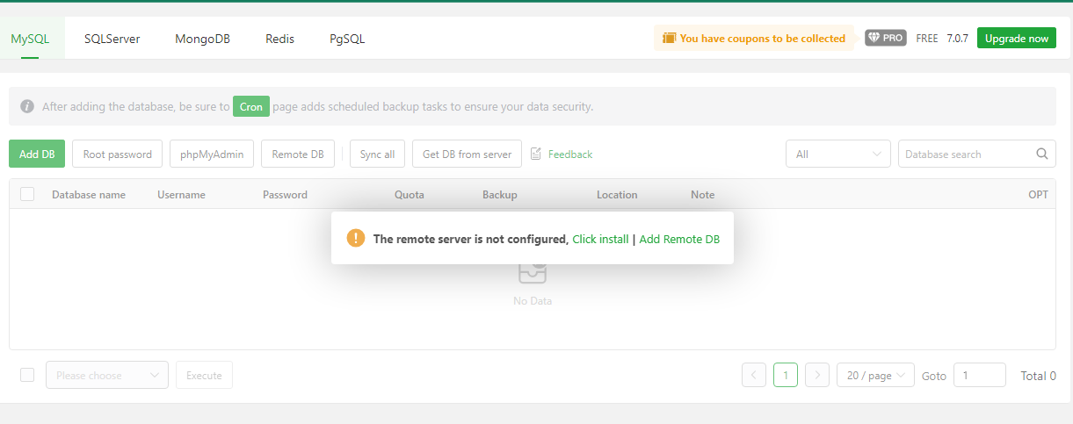Click the PRO diamond badge
This screenshot has height=424, width=1073.
pyautogui.click(x=885, y=39)
